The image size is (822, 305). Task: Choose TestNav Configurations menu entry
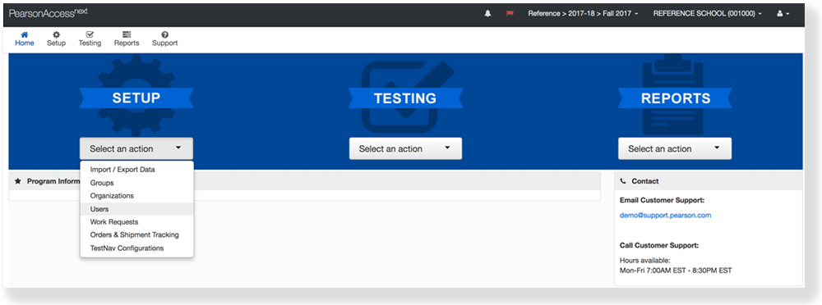click(136, 248)
